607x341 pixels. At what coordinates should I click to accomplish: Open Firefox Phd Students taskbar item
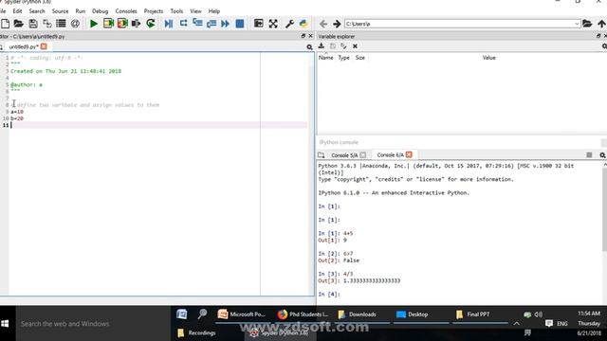[303, 314]
